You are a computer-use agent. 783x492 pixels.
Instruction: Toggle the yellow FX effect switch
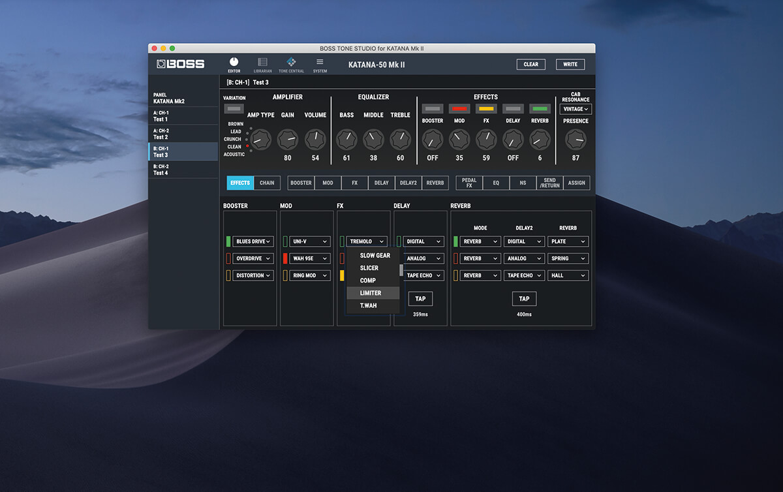486,109
